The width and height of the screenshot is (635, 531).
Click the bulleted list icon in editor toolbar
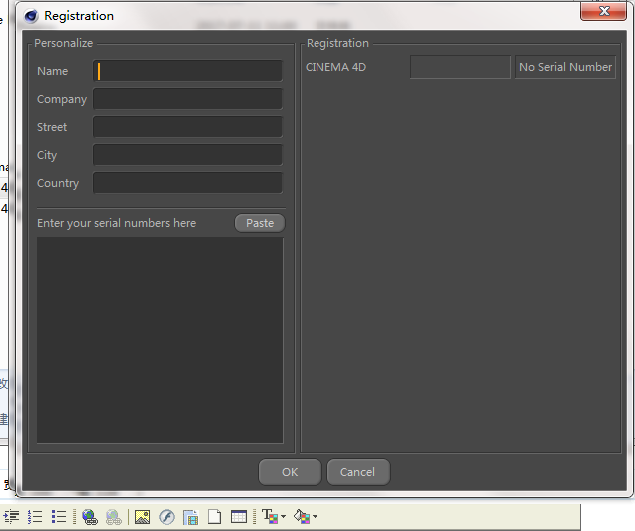pyautogui.click(x=59, y=517)
